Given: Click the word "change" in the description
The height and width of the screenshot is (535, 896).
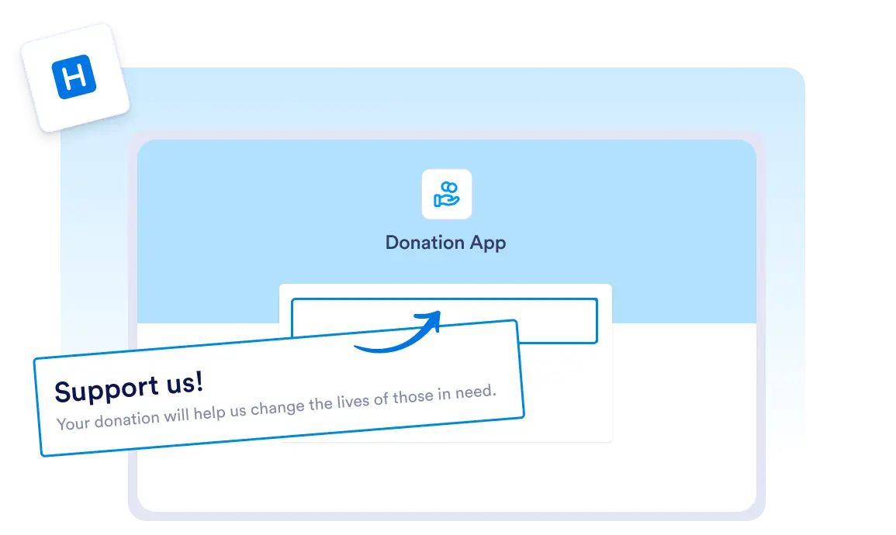Looking at the screenshot, I should (277, 408).
